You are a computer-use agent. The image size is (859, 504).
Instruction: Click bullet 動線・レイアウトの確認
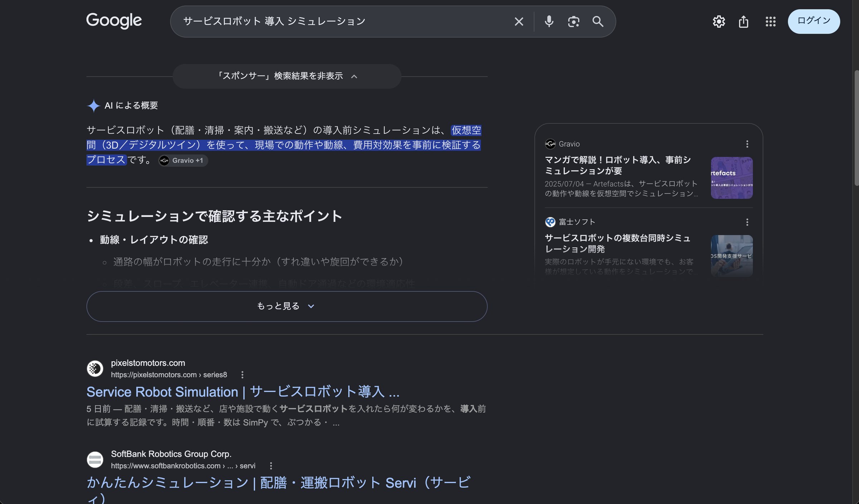click(154, 239)
